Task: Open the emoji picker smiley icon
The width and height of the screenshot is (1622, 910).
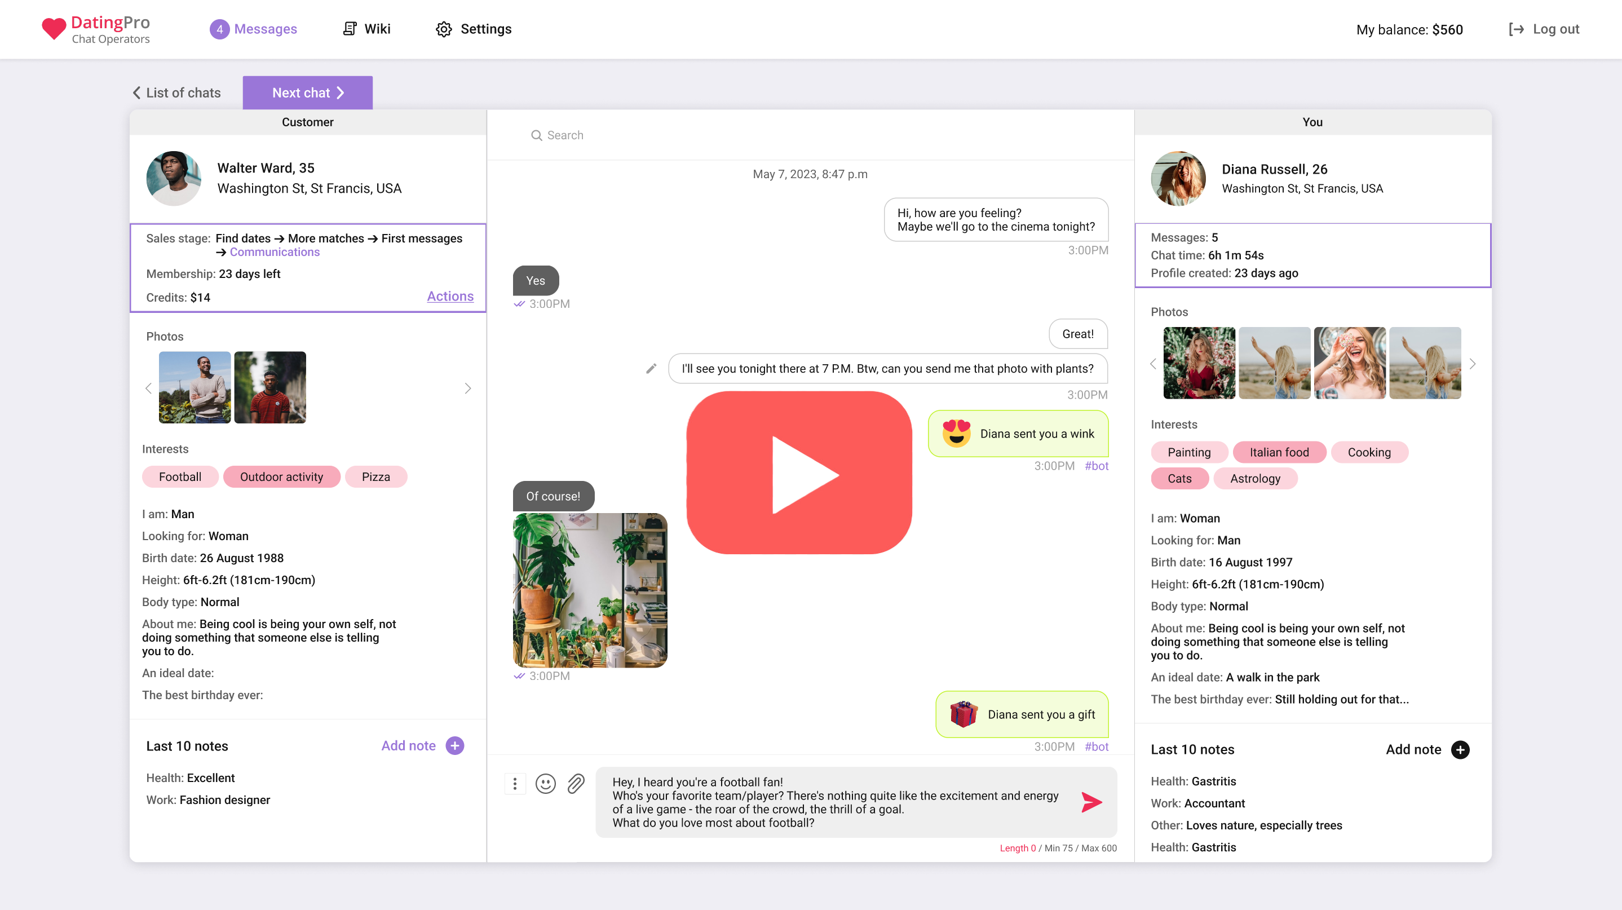Action: point(545,783)
